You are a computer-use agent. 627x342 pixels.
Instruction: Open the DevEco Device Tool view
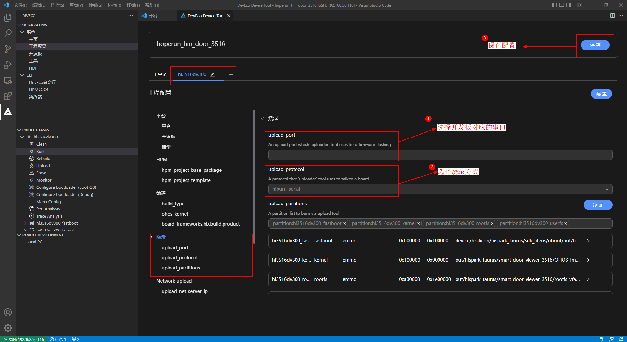click(x=8, y=112)
